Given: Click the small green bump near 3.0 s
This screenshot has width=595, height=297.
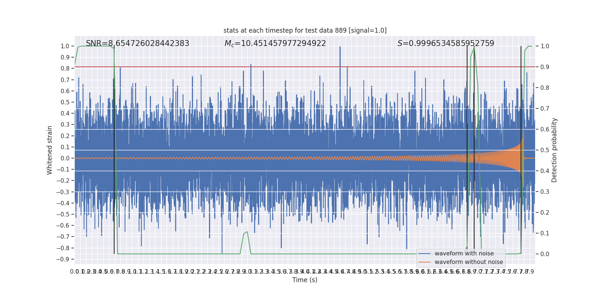Looking at the screenshot, I should click(245, 233).
